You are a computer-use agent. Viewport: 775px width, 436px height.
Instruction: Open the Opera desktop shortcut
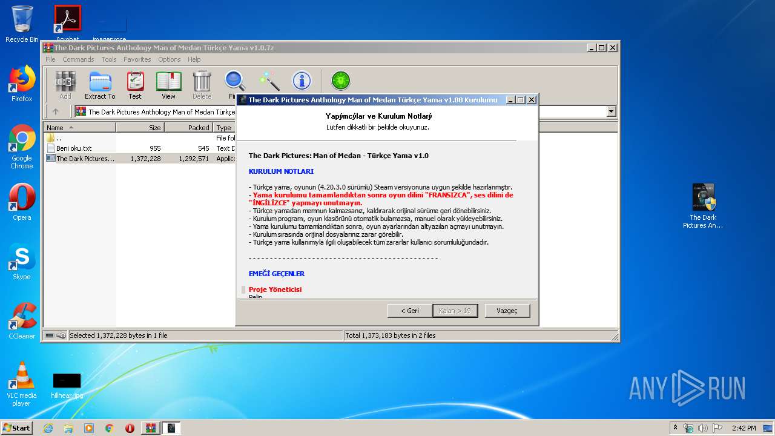coord(22,202)
